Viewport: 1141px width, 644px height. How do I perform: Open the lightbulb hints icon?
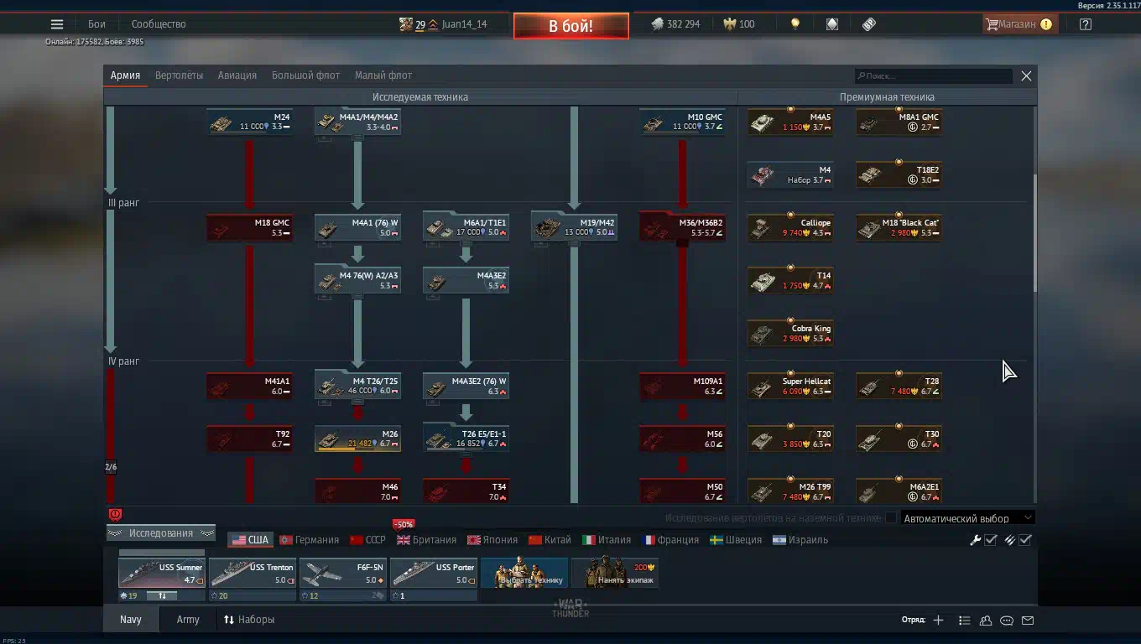795,24
